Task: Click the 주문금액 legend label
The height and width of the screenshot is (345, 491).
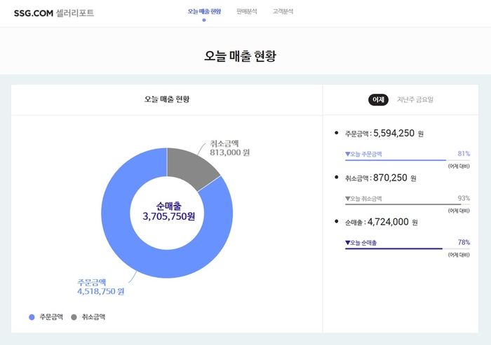Action: pos(51,317)
